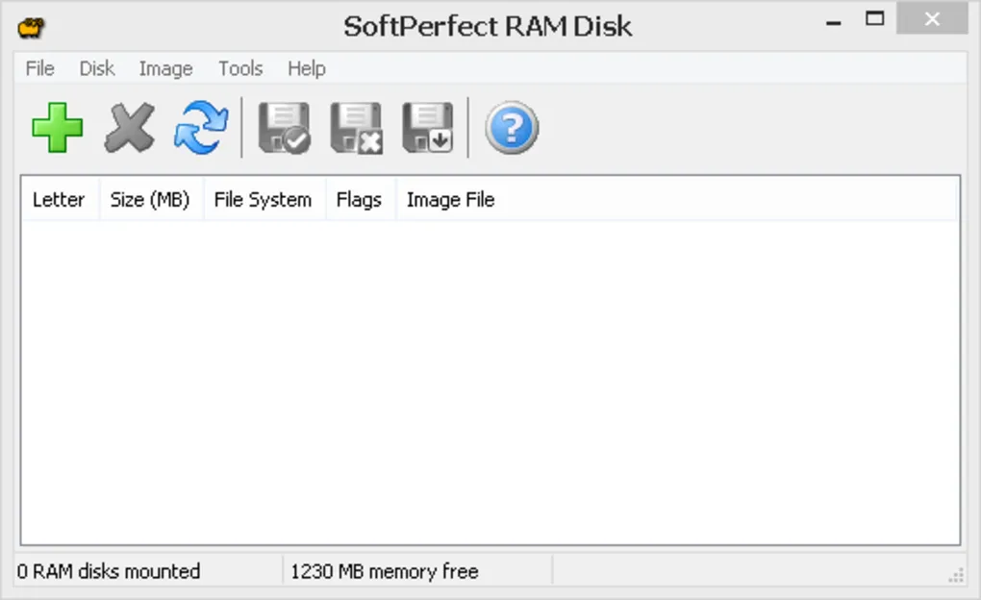Click the Size (MB) column header
The width and height of the screenshot is (981, 600).
tap(150, 200)
